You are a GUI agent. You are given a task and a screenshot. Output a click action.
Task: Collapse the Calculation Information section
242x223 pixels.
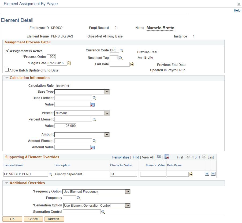pyautogui.click(x=6, y=78)
